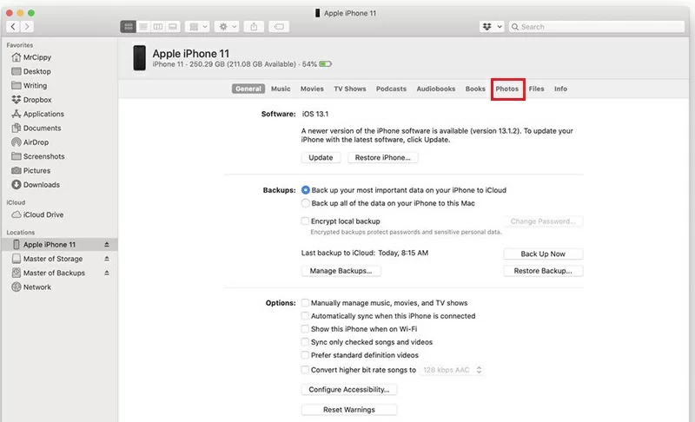Click the Manage Backups button

pos(341,271)
